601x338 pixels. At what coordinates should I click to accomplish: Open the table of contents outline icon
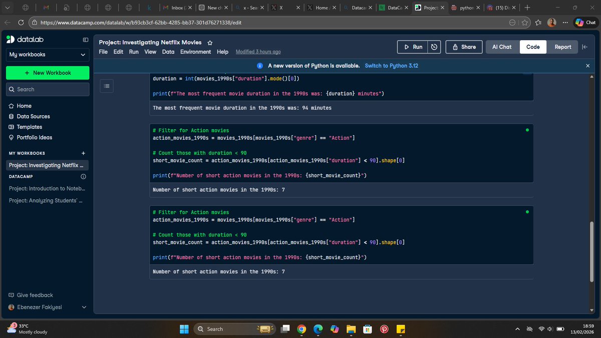106,86
